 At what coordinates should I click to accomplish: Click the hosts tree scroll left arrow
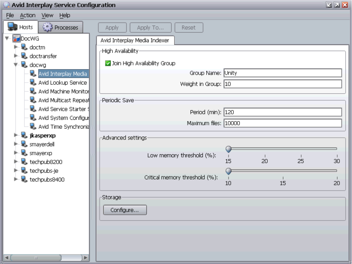point(7,257)
